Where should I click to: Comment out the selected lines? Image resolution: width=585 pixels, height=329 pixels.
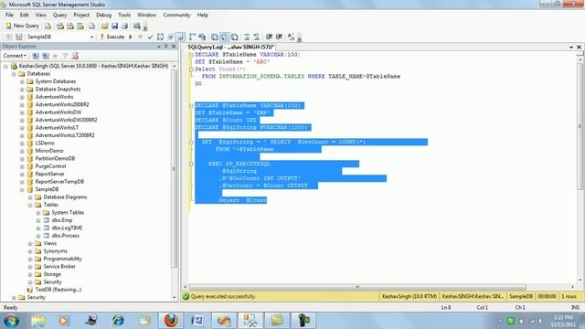[247, 37]
